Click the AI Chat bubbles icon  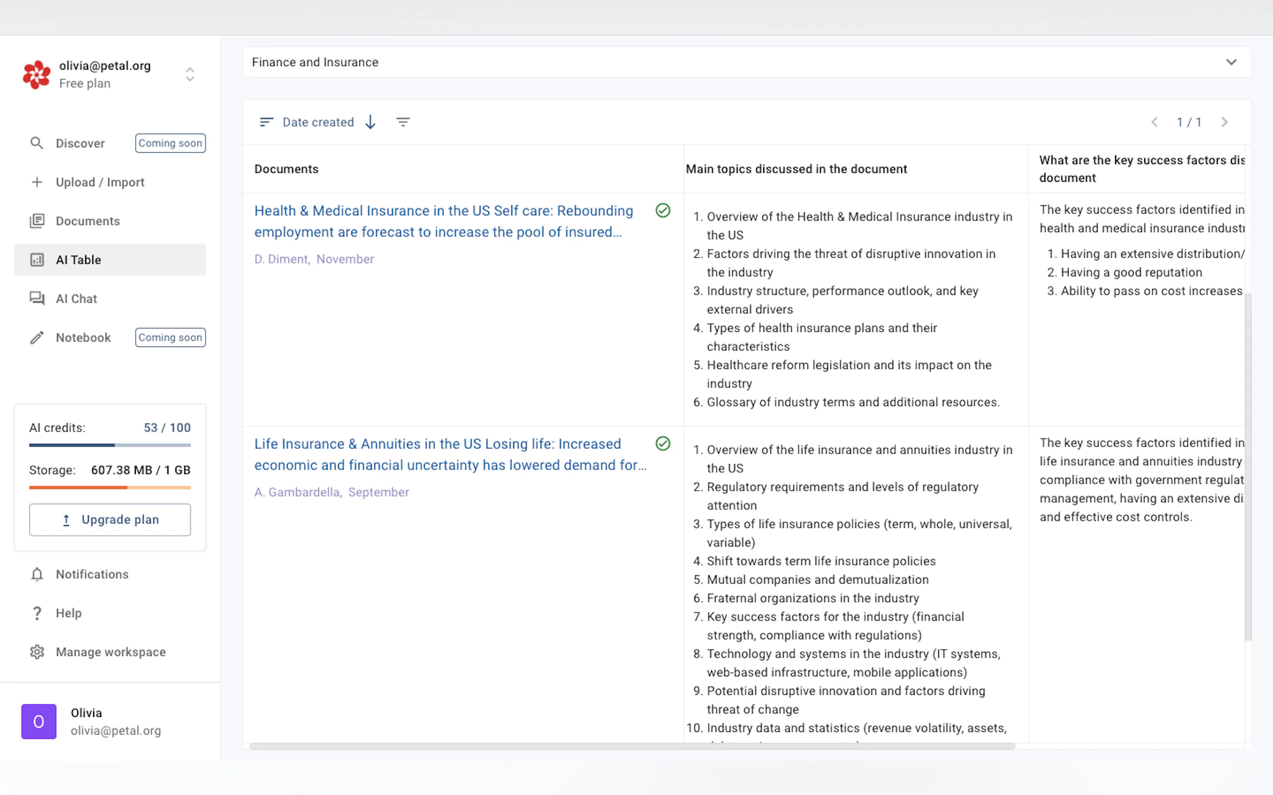(36, 298)
